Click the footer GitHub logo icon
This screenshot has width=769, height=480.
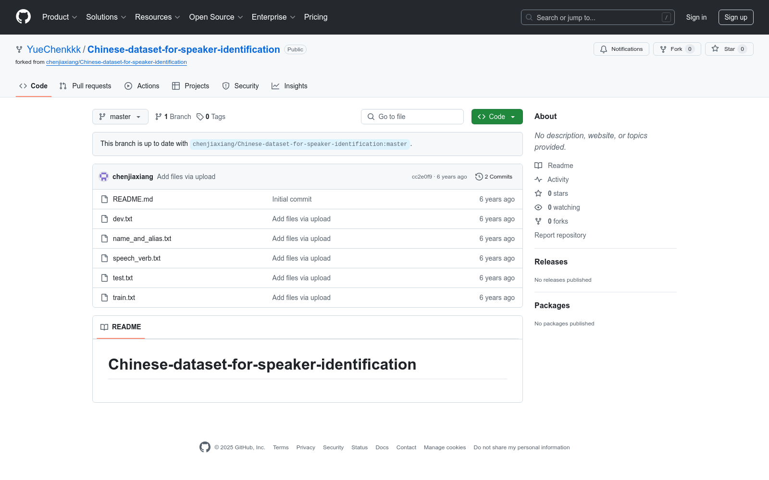point(205,447)
